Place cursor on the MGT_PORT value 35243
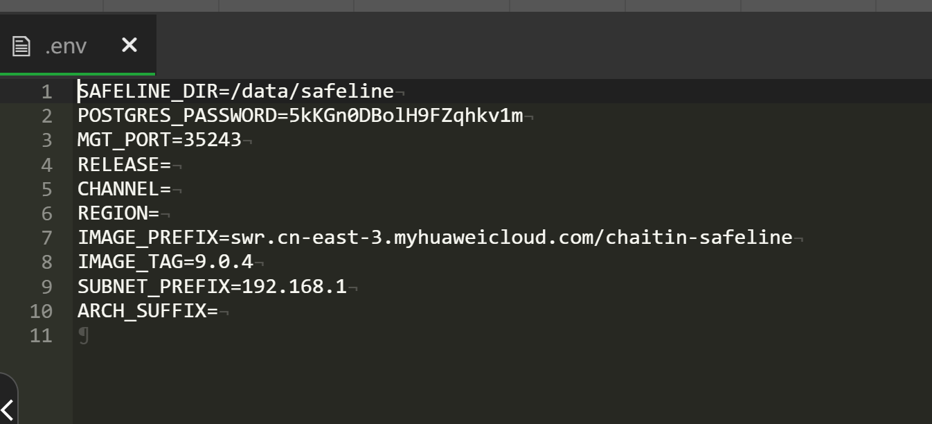 212,140
